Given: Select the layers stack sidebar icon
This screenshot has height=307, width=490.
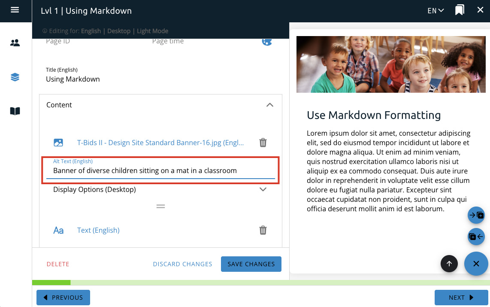Looking at the screenshot, I should point(15,77).
